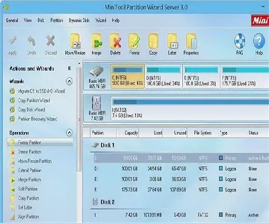Select the Move/Resize partition tool
The height and width of the screenshot is (223, 269).
(75, 41)
